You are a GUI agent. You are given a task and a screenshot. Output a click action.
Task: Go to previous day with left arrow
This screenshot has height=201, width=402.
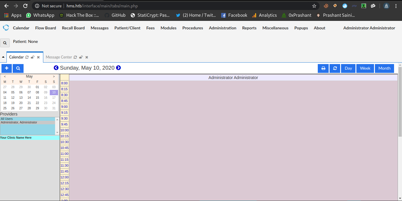[56, 68]
